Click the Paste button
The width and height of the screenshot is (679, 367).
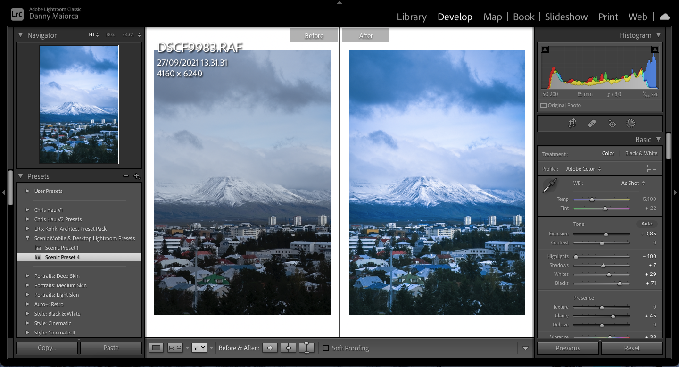pyautogui.click(x=111, y=348)
